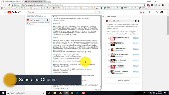Preview the TubeBuddy default checklist
Viewport: 169px width, 95px height.
[x=136, y=38]
